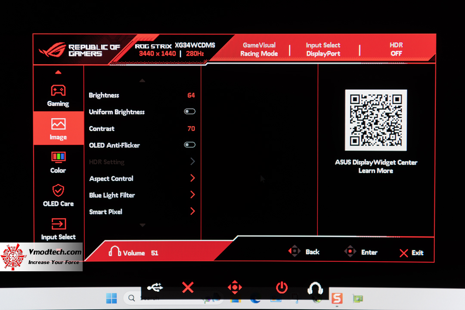The height and width of the screenshot is (310, 465).
Task: Open the Color menu category
Action: click(x=58, y=163)
